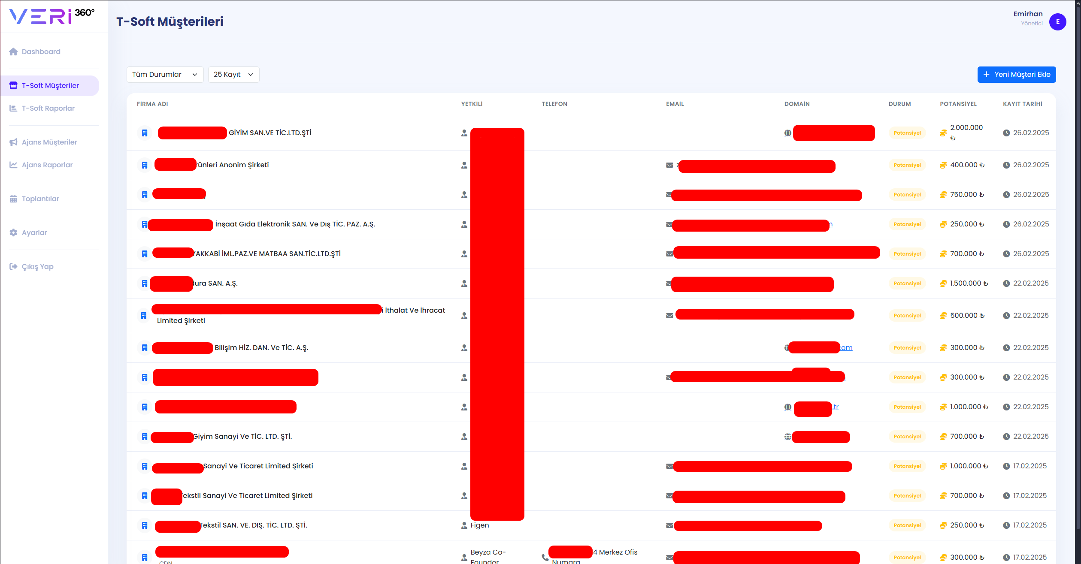Click the coins icon beside 1.500.000 ₺
Screen dimensions: 1081x564
click(943, 284)
